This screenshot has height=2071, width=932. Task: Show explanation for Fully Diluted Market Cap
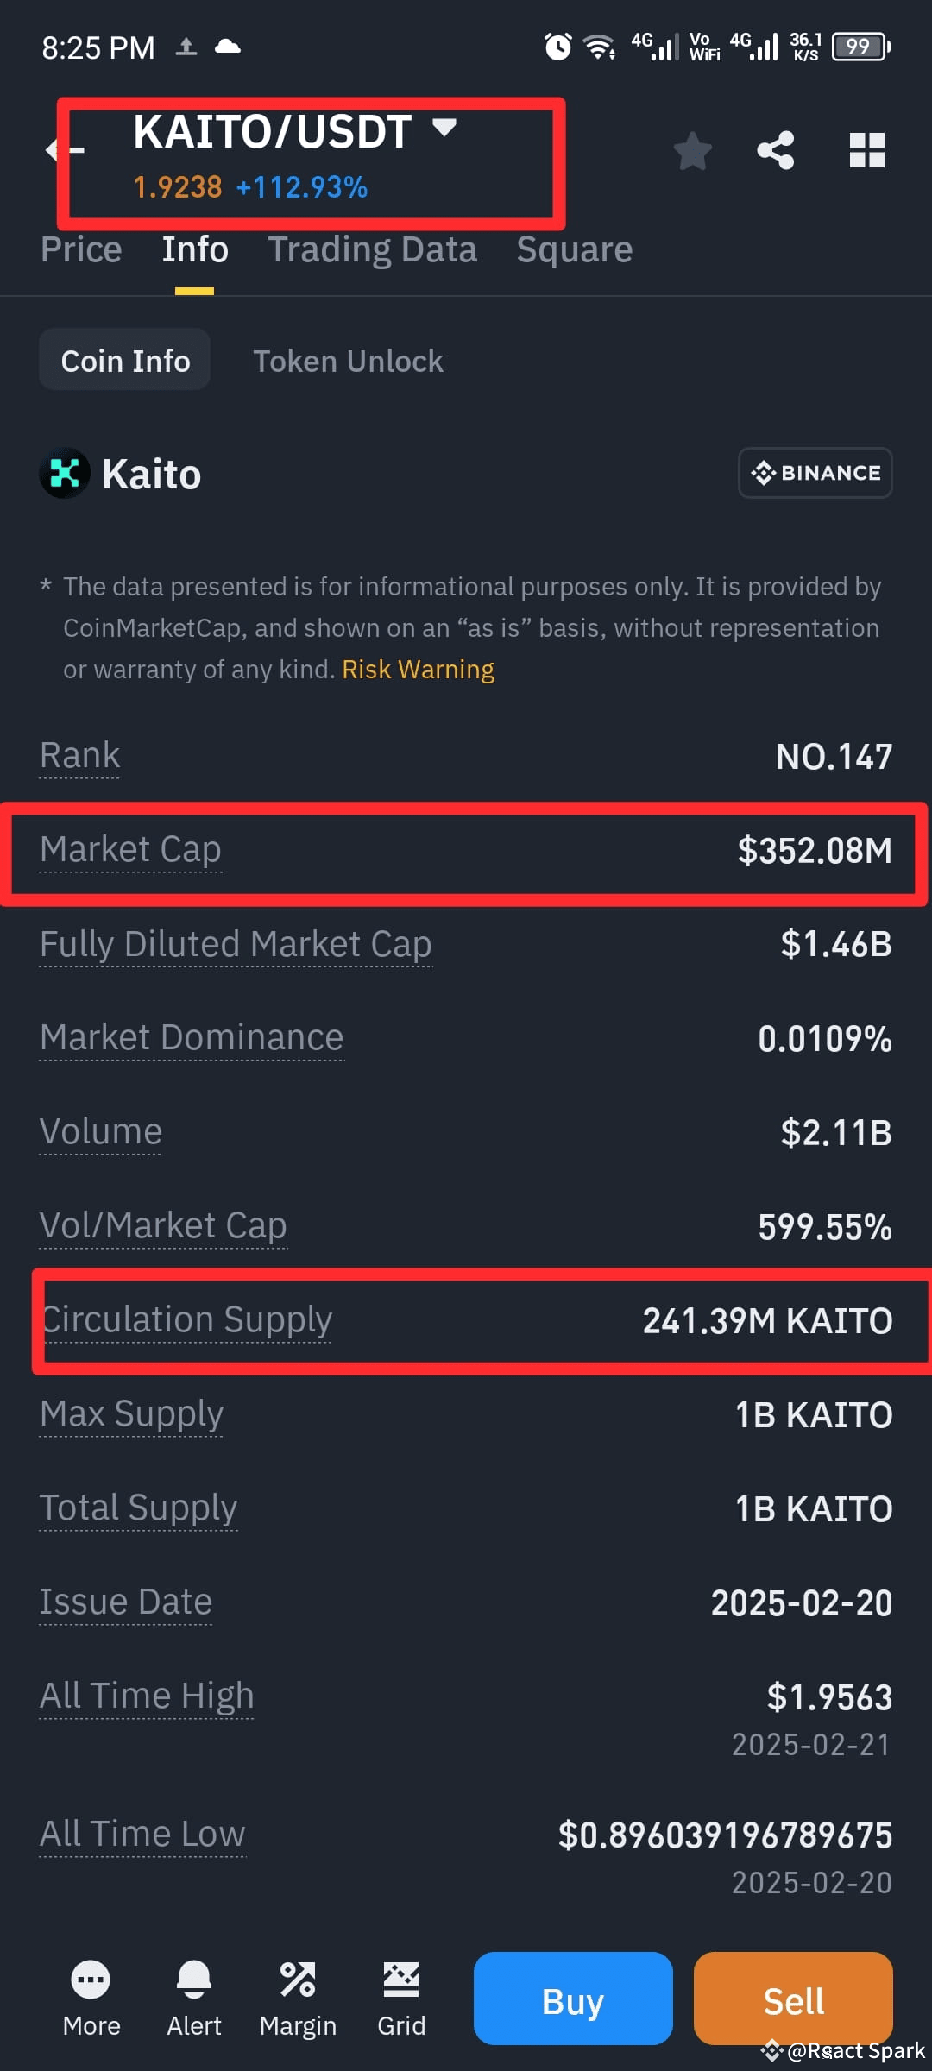coord(236,944)
